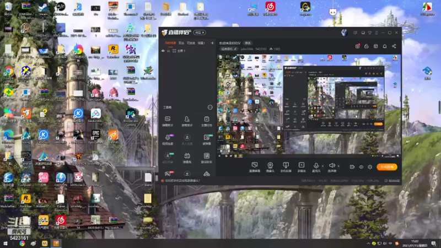Open the layout grid icon above preview
The height and width of the screenshot is (248, 441).
click(376, 46)
